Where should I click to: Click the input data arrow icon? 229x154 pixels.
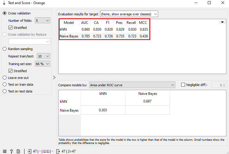[x=30, y=151]
